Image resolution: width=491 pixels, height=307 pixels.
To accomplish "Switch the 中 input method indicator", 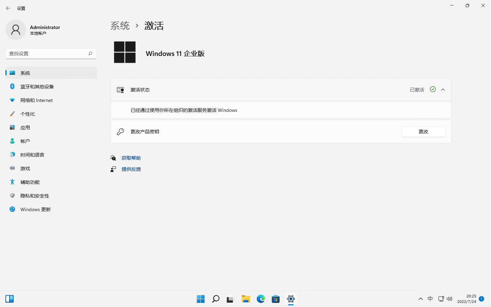I will coord(430,299).
